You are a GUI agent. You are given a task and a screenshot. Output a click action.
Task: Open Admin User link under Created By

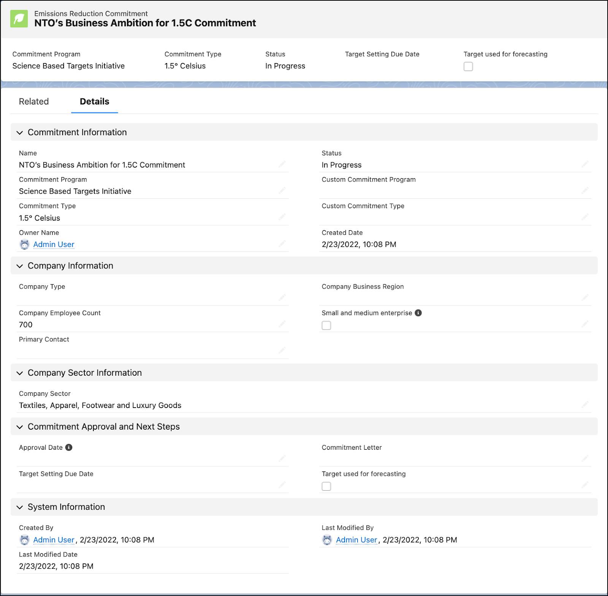[54, 540]
